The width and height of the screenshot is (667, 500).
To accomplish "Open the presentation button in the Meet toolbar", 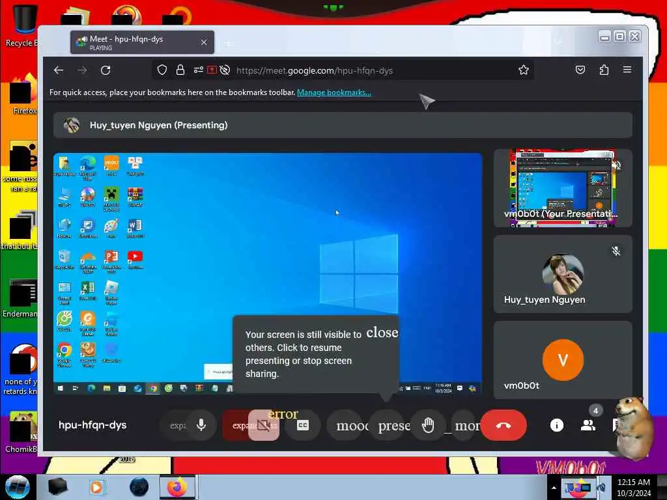I will coord(390,424).
